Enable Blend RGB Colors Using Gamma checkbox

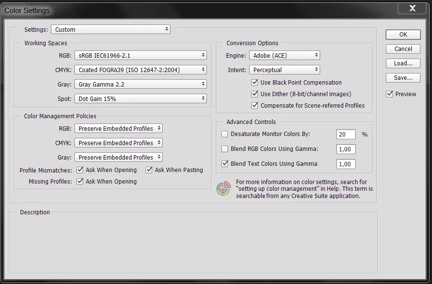click(225, 149)
